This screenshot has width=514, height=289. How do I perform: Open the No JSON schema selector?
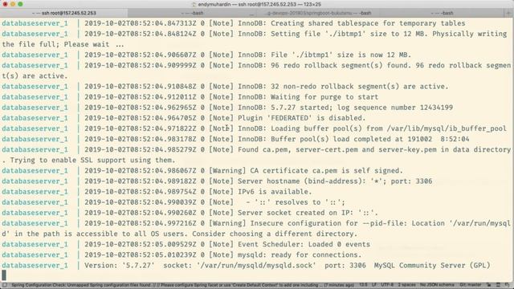click(437, 286)
